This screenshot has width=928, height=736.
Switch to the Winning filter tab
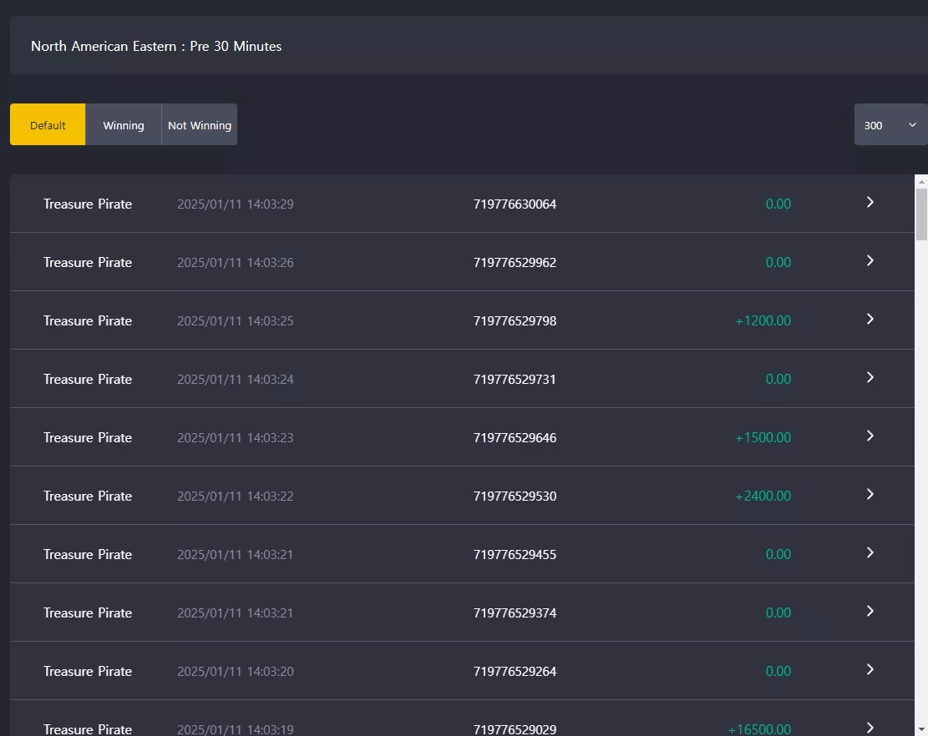click(123, 124)
